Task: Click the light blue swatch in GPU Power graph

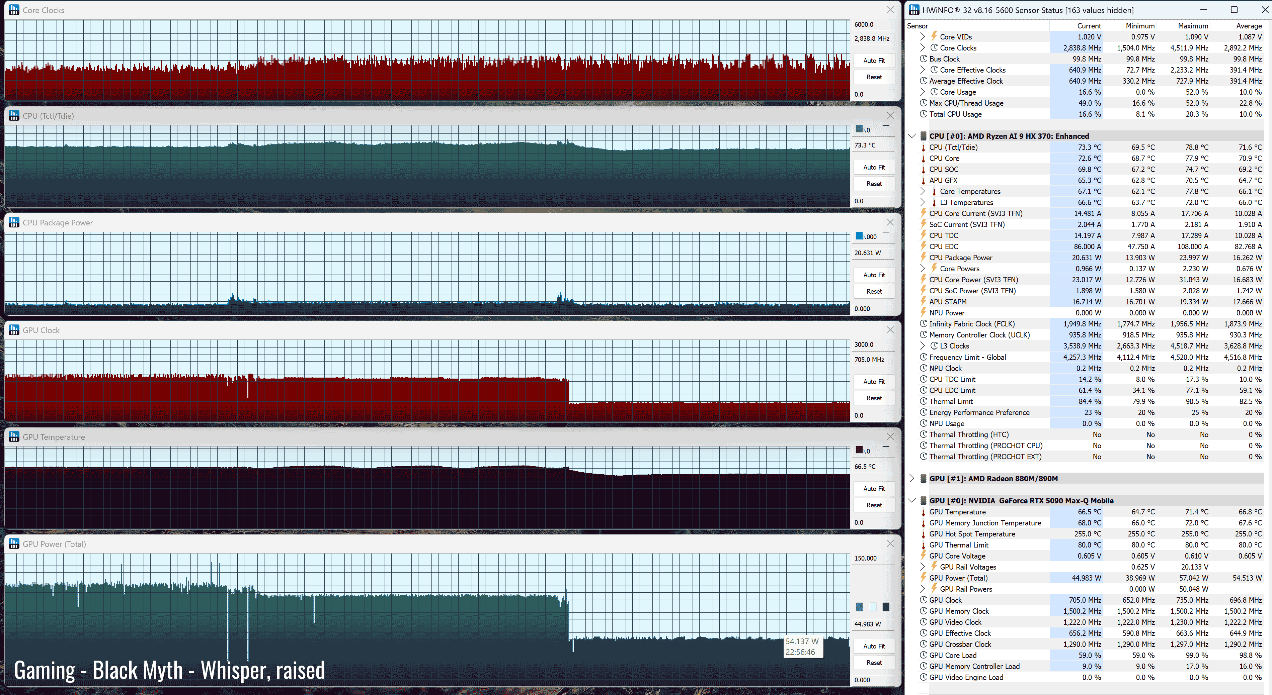Action: coord(873,607)
